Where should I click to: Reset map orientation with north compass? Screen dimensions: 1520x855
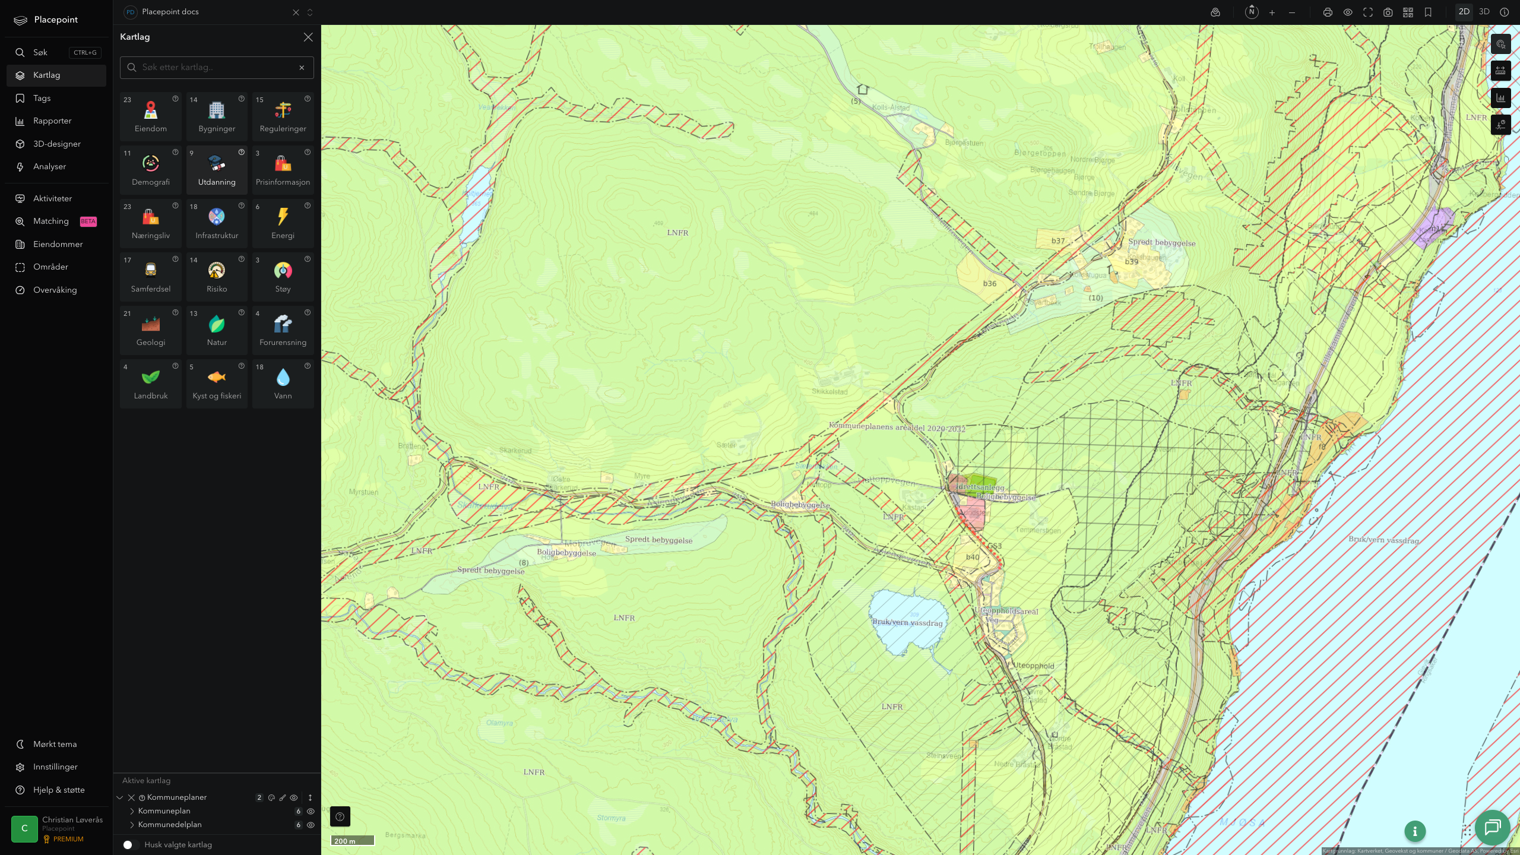tap(1252, 12)
